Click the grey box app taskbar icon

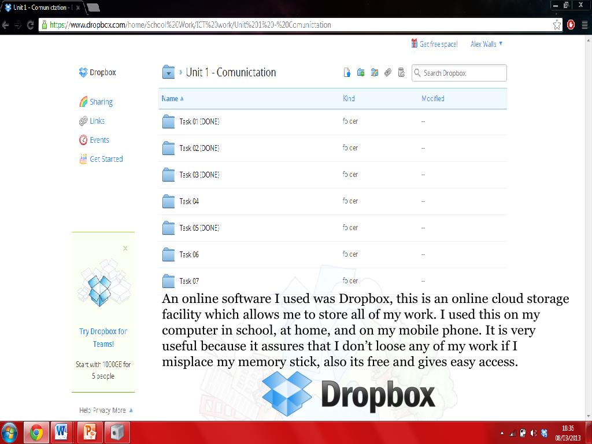117,432
